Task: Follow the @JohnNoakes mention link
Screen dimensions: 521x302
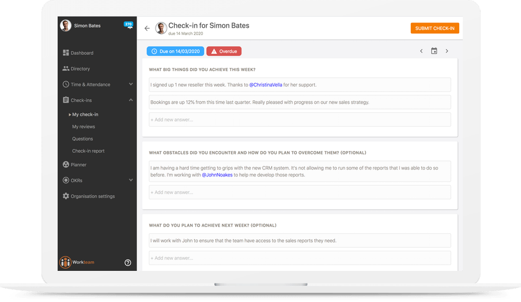Action: coord(217,175)
